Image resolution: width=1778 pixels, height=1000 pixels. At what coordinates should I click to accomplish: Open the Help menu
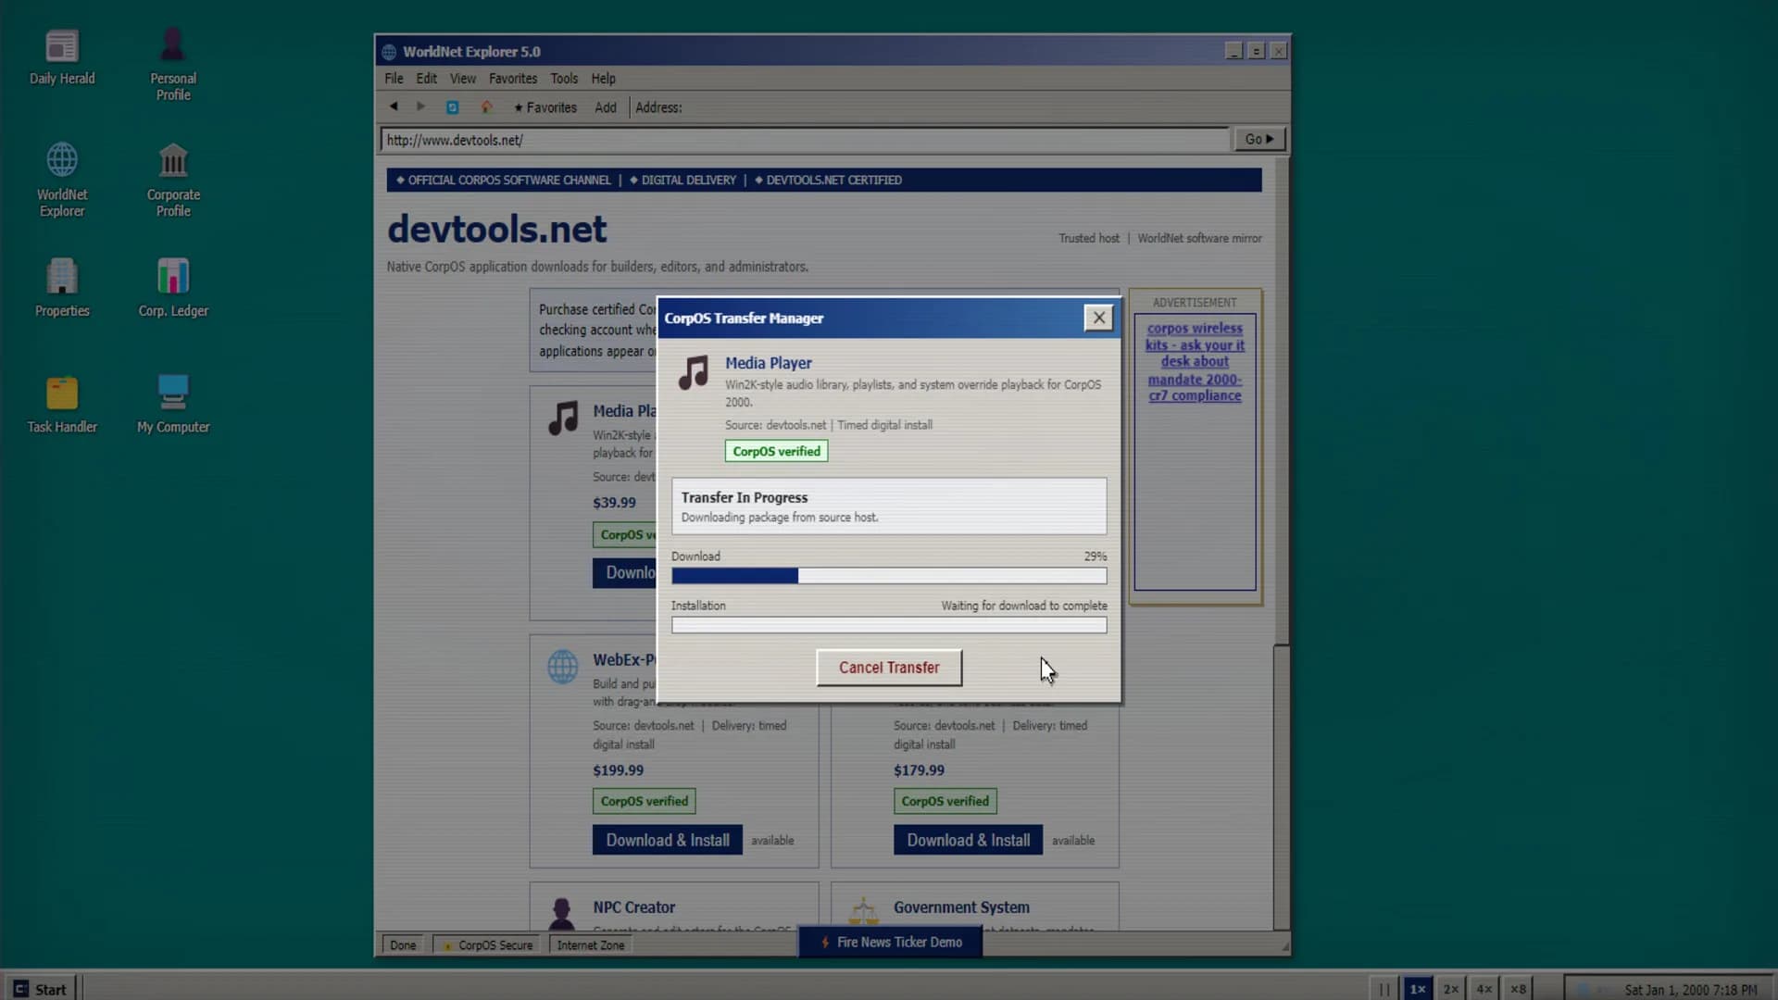[x=604, y=79]
